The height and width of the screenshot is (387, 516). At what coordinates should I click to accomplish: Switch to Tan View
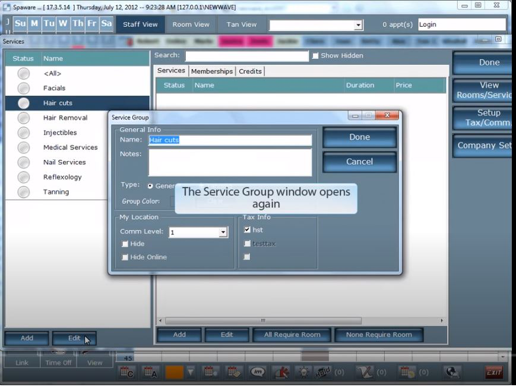[242, 24]
